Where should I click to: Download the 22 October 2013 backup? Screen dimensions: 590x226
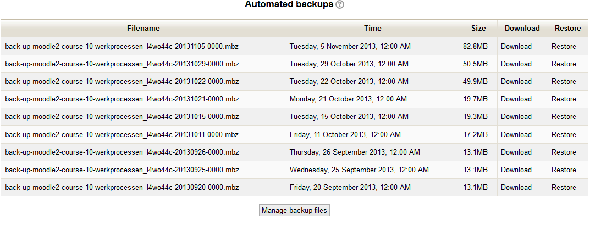click(x=516, y=82)
